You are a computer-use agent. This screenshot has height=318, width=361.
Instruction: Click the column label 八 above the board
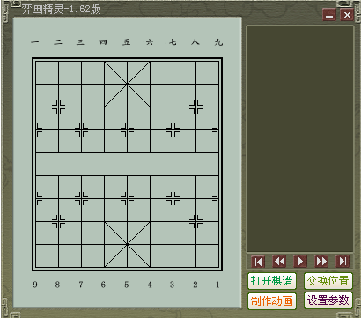click(195, 42)
